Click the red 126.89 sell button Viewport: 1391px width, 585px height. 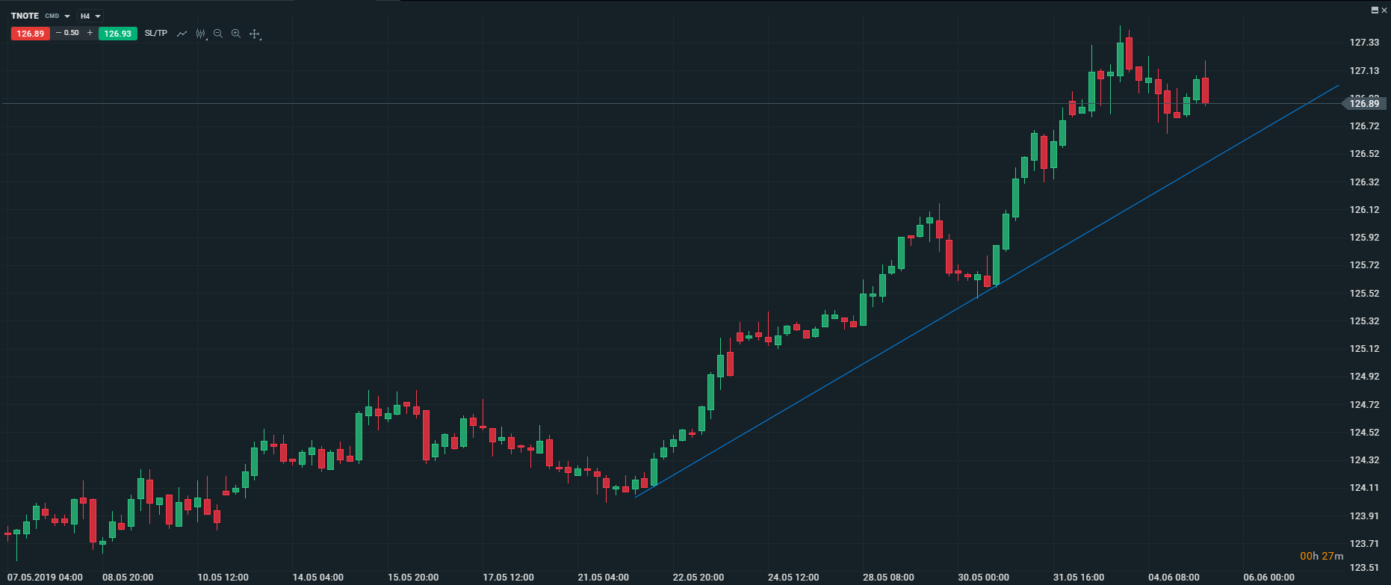(31, 34)
